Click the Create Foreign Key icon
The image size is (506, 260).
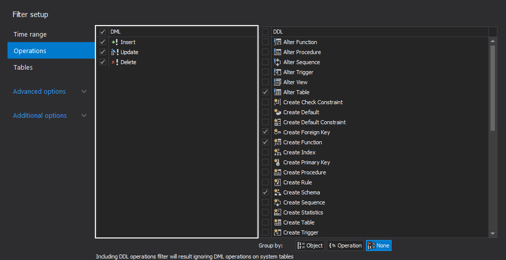277,132
